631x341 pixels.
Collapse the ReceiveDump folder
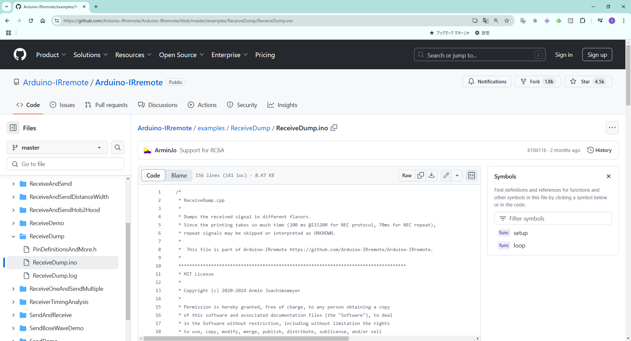(13, 236)
